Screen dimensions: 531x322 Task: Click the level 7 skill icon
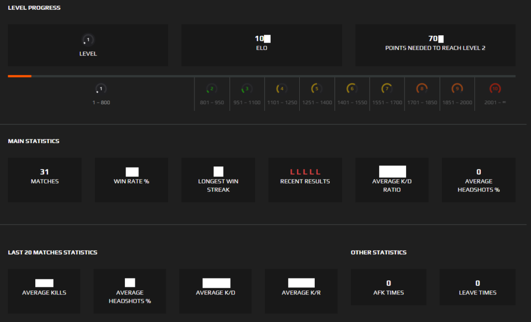coord(387,88)
